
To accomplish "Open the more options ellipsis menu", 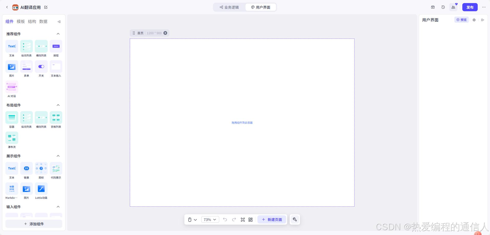I will [x=484, y=7].
